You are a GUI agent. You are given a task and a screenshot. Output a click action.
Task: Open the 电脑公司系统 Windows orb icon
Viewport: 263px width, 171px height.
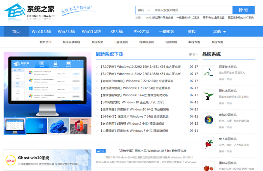coord(208,120)
